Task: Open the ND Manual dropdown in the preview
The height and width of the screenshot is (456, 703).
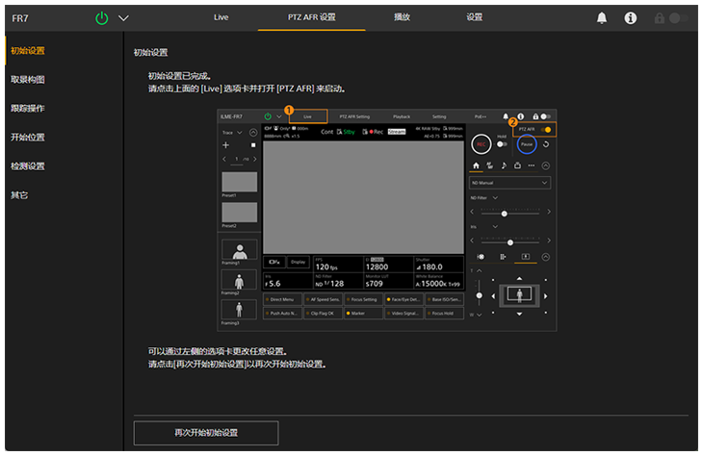Action: click(x=510, y=182)
